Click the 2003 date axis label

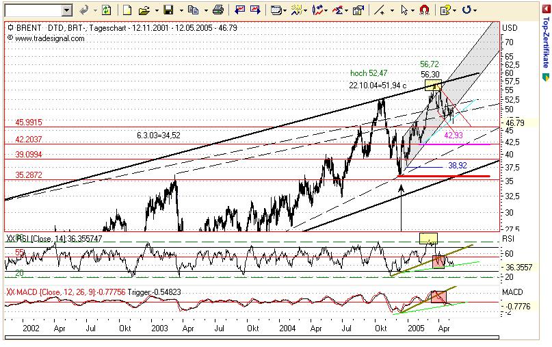[x=159, y=329]
